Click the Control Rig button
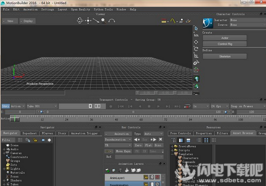 tap(225, 44)
